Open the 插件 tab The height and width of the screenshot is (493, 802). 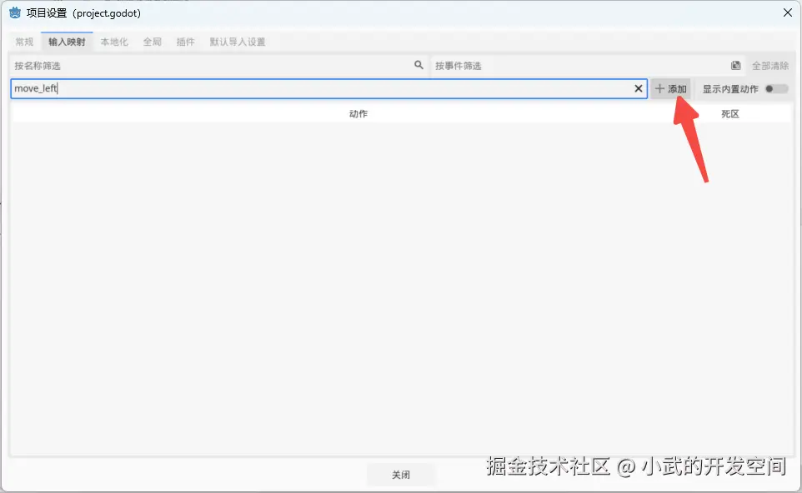click(185, 41)
